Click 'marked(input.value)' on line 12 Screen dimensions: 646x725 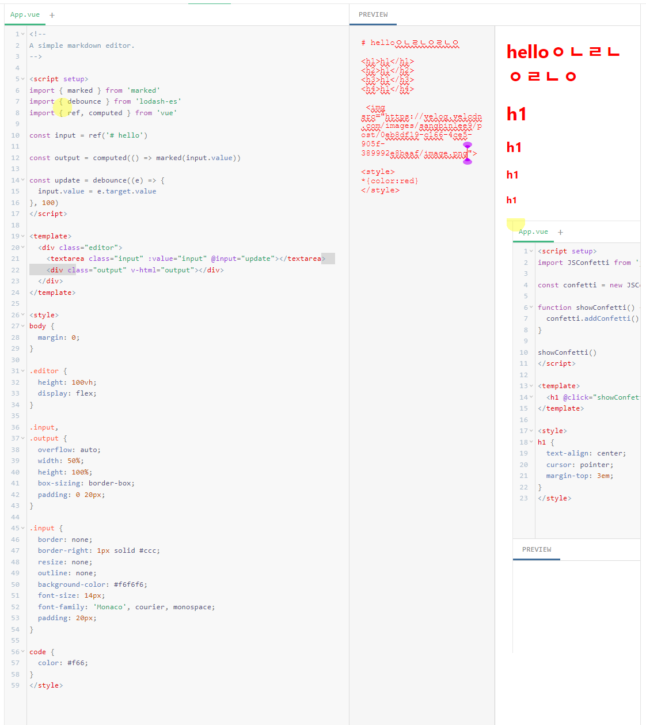198,158
